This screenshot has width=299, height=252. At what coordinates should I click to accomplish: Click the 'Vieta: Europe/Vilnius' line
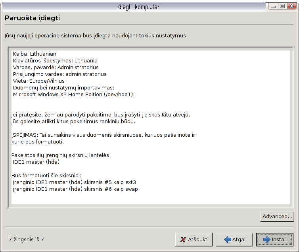38,81
